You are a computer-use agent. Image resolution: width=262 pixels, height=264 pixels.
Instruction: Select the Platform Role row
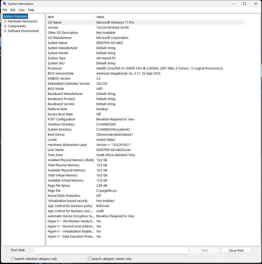tap(145, 109)
